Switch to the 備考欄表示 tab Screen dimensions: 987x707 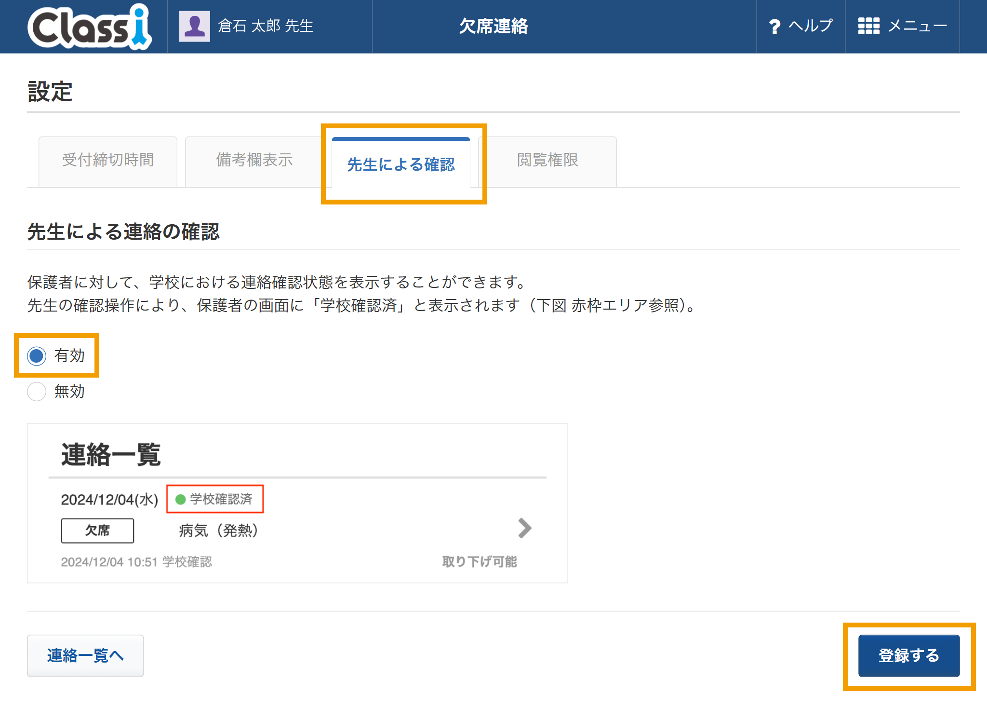(x=254, y=161)
